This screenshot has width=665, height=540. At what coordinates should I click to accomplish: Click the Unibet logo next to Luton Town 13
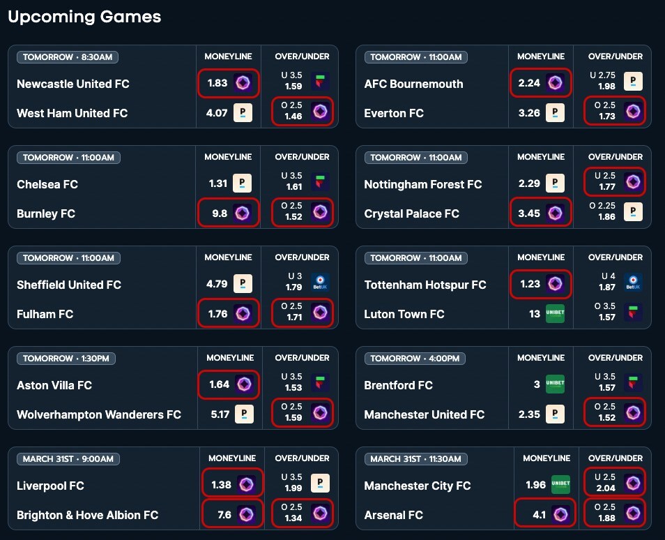pyautogui.click(x=555, y=314)
